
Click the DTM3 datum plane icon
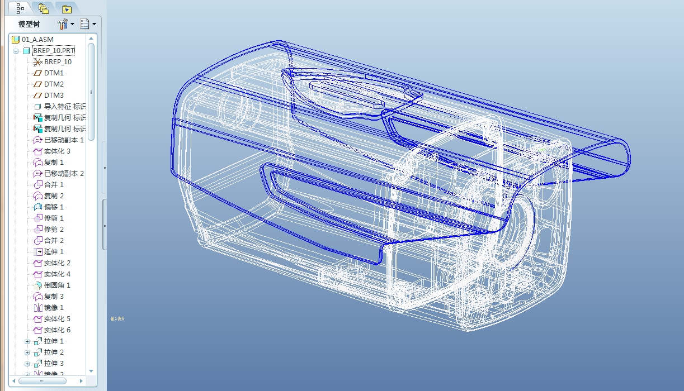(37, 96)
